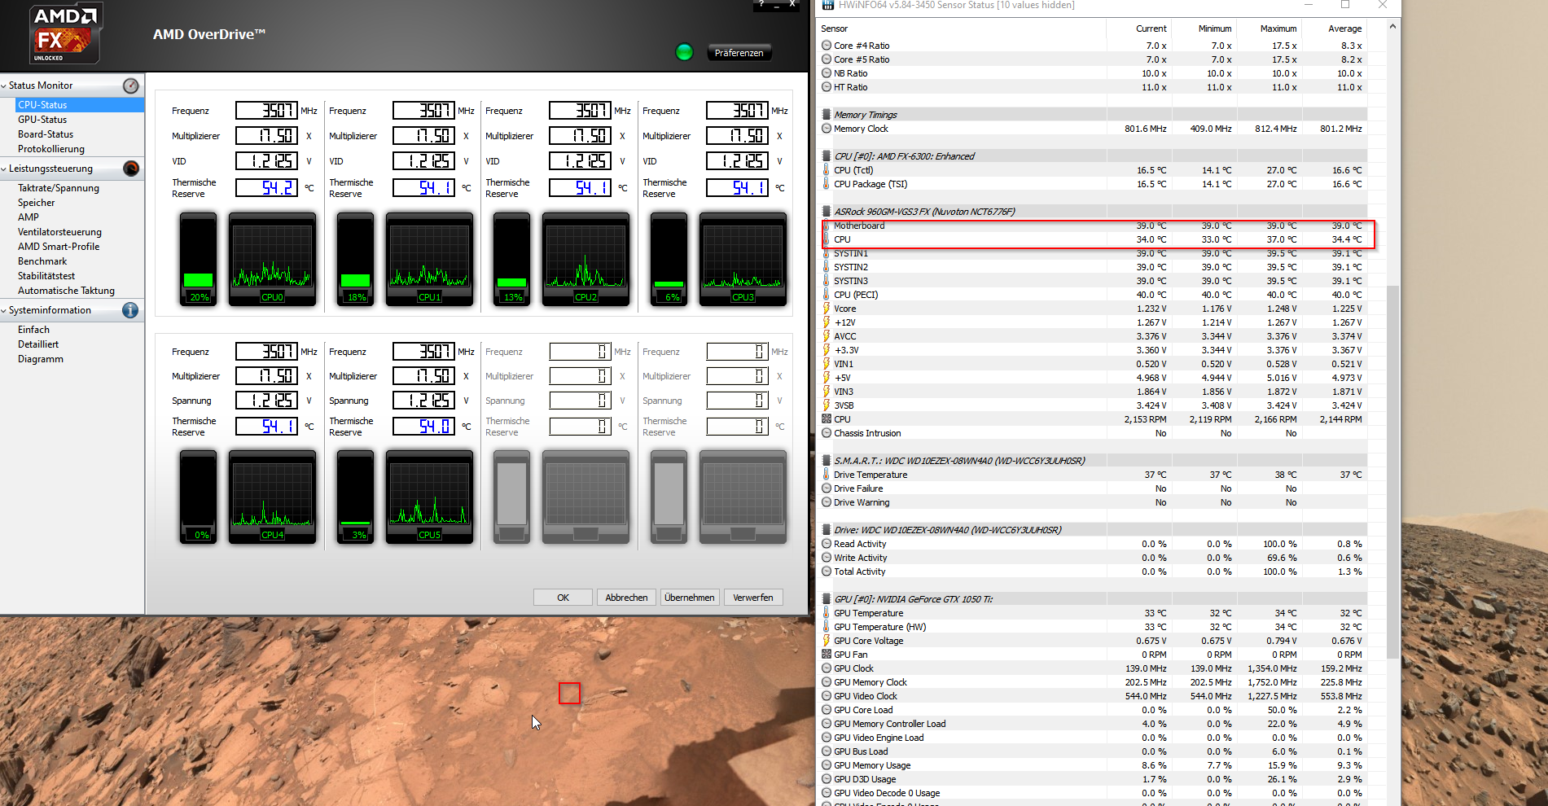Click the CPU1 usage bar showing 18%
The width and height of the screenshot is (1548, 806).
pyautogui.click(x=356, y=260)
